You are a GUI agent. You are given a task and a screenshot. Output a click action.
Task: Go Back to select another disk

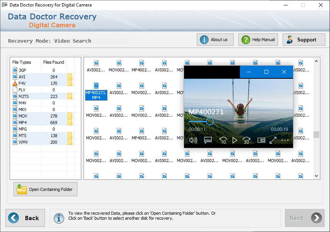(25, 218)
